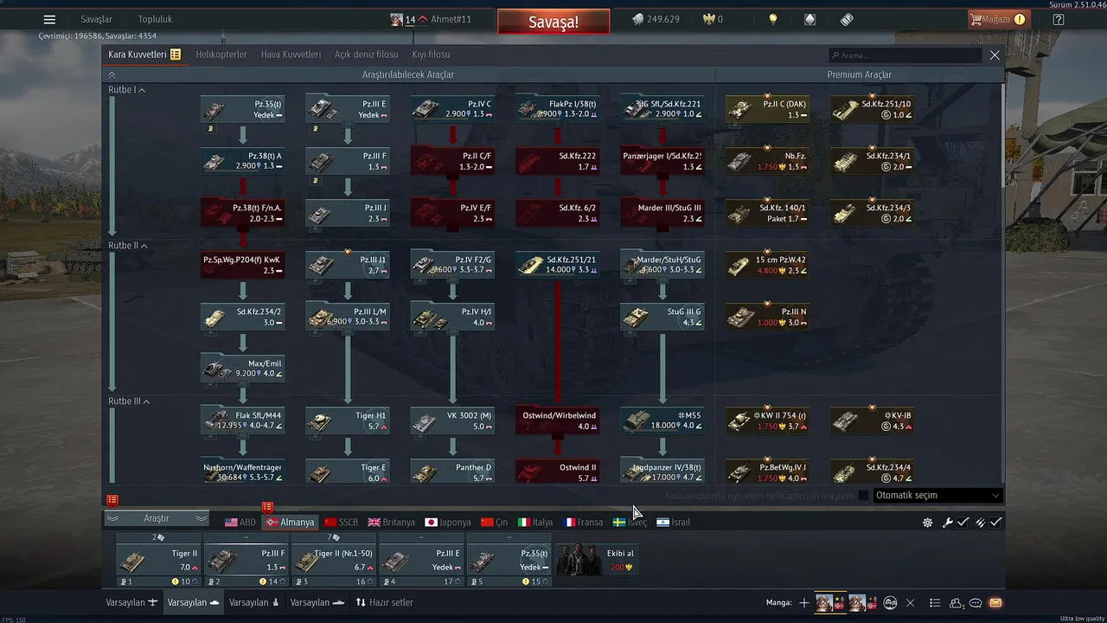Select Panther D in the research tree
The height and width of the screenshot is (623, 1107).
coord(452,473)
